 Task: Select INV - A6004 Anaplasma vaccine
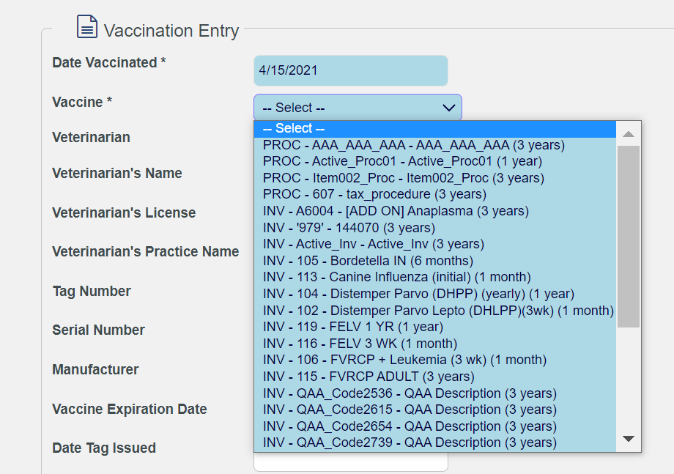coord(435,211)
